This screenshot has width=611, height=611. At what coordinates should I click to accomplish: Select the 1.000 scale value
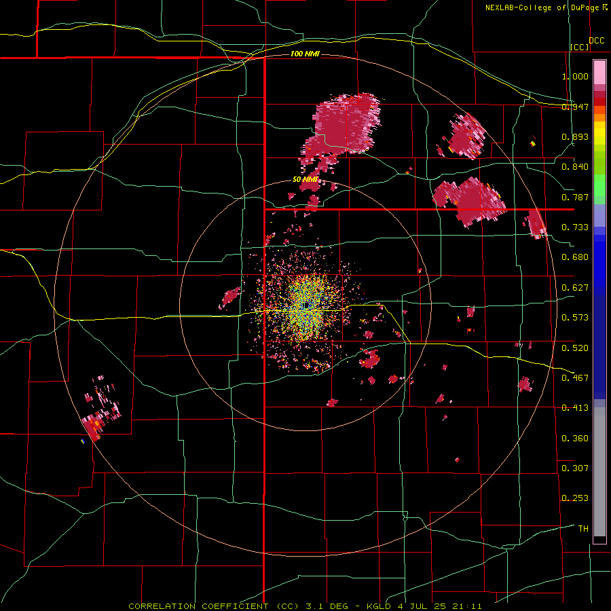pyautogui.click(x=575, y=76)
